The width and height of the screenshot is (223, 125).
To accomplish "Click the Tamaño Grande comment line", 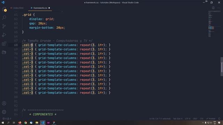I will [57, 41].
